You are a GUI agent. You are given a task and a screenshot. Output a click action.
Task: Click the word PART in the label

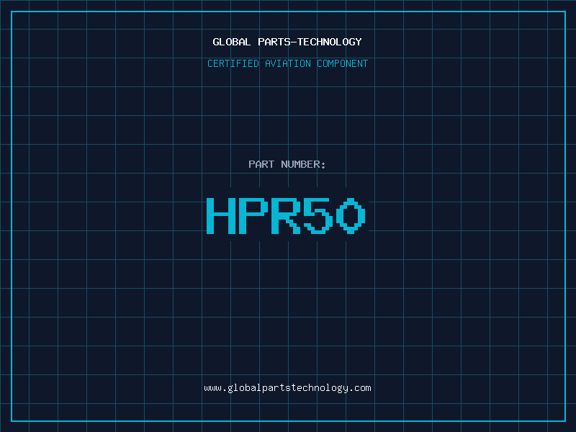[x=261, y=165]
